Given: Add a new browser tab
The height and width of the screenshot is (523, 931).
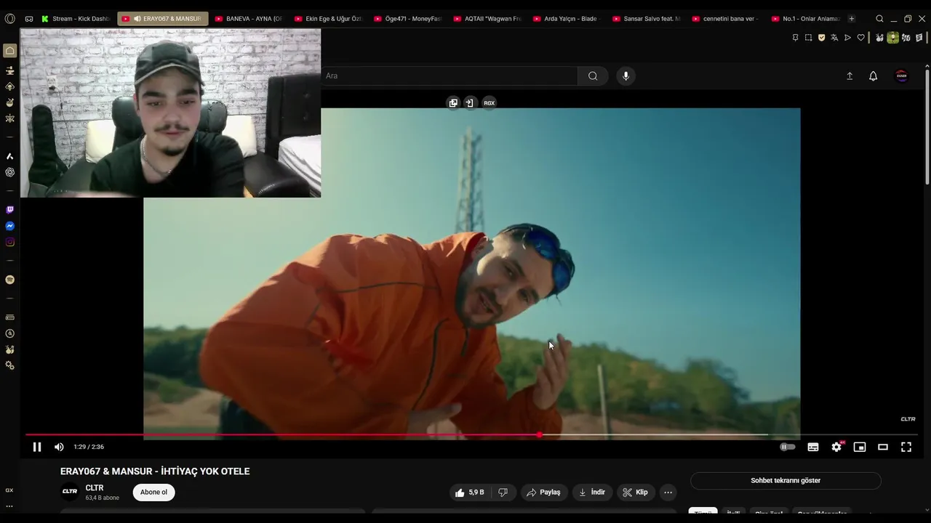Looking at the screenshot, I should coord(852,19).
